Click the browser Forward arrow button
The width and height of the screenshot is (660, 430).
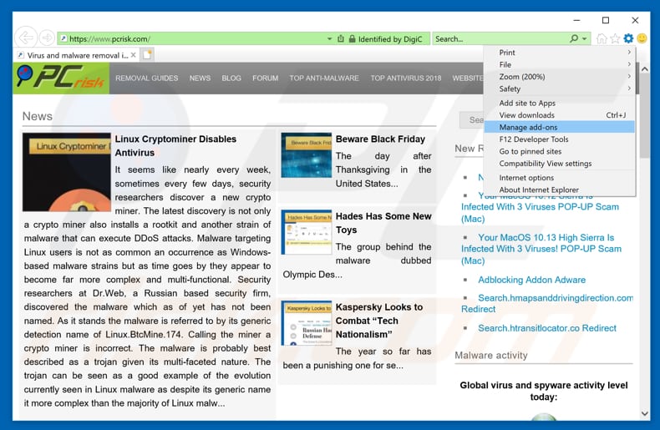point(47,38)
